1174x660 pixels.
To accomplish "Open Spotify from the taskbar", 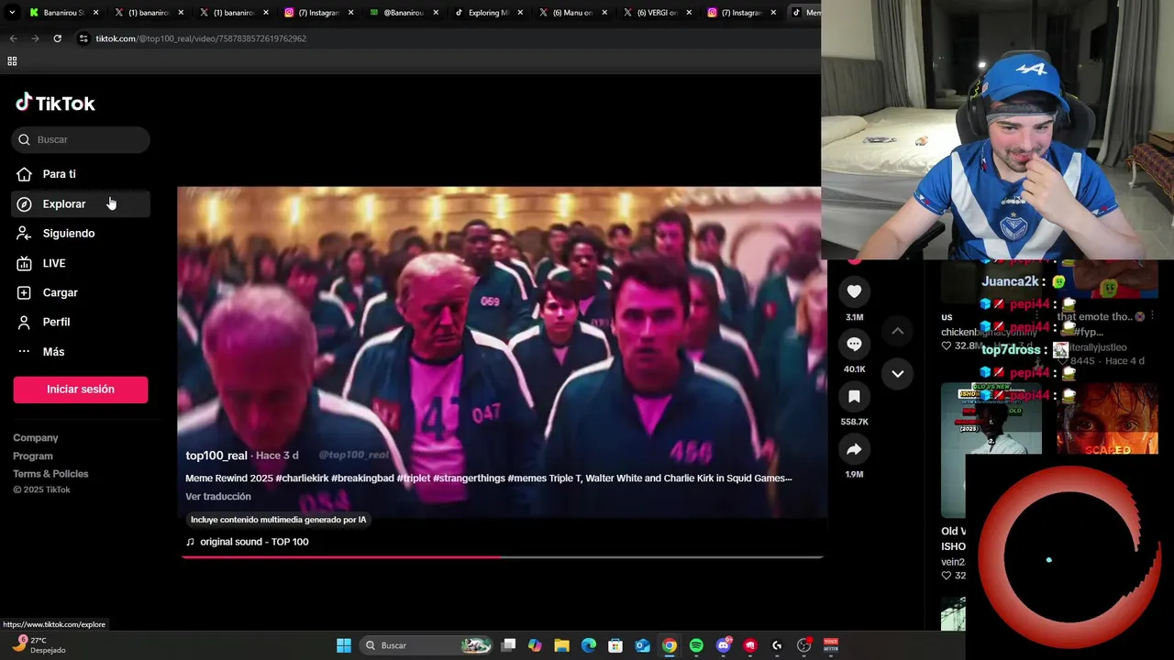I will [696, 645].
